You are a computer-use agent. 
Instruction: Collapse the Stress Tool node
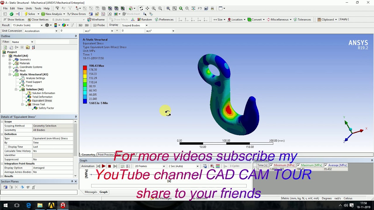pos(22,104)
